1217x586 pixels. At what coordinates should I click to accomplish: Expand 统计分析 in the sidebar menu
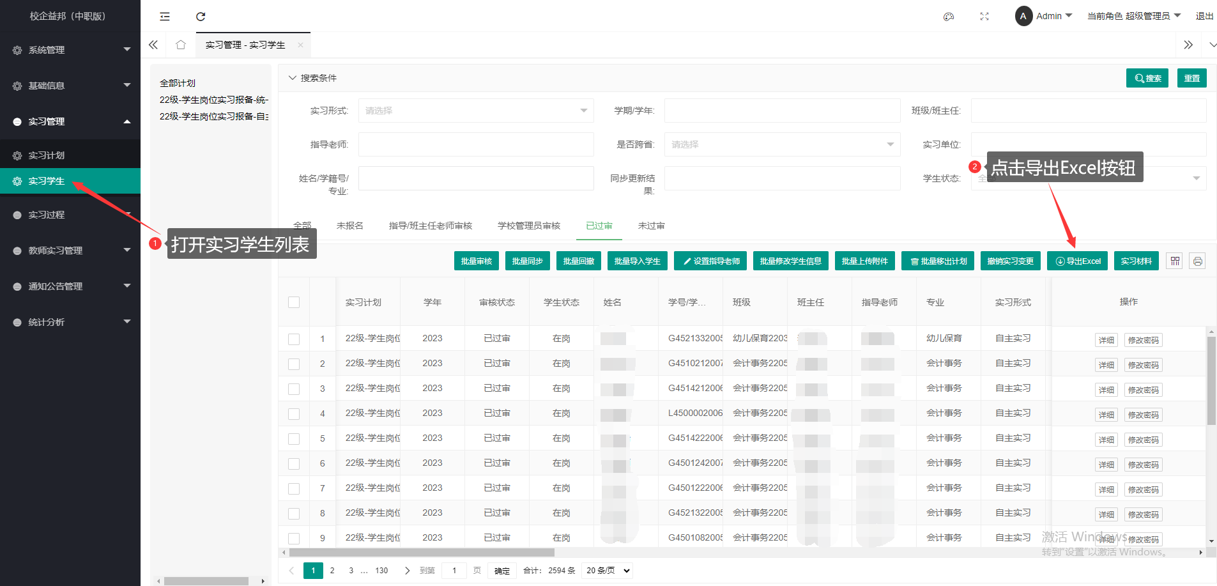pos(70,322)
